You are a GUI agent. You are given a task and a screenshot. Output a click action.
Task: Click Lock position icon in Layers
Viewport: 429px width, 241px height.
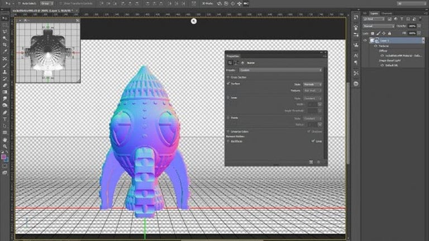(384, 33)
